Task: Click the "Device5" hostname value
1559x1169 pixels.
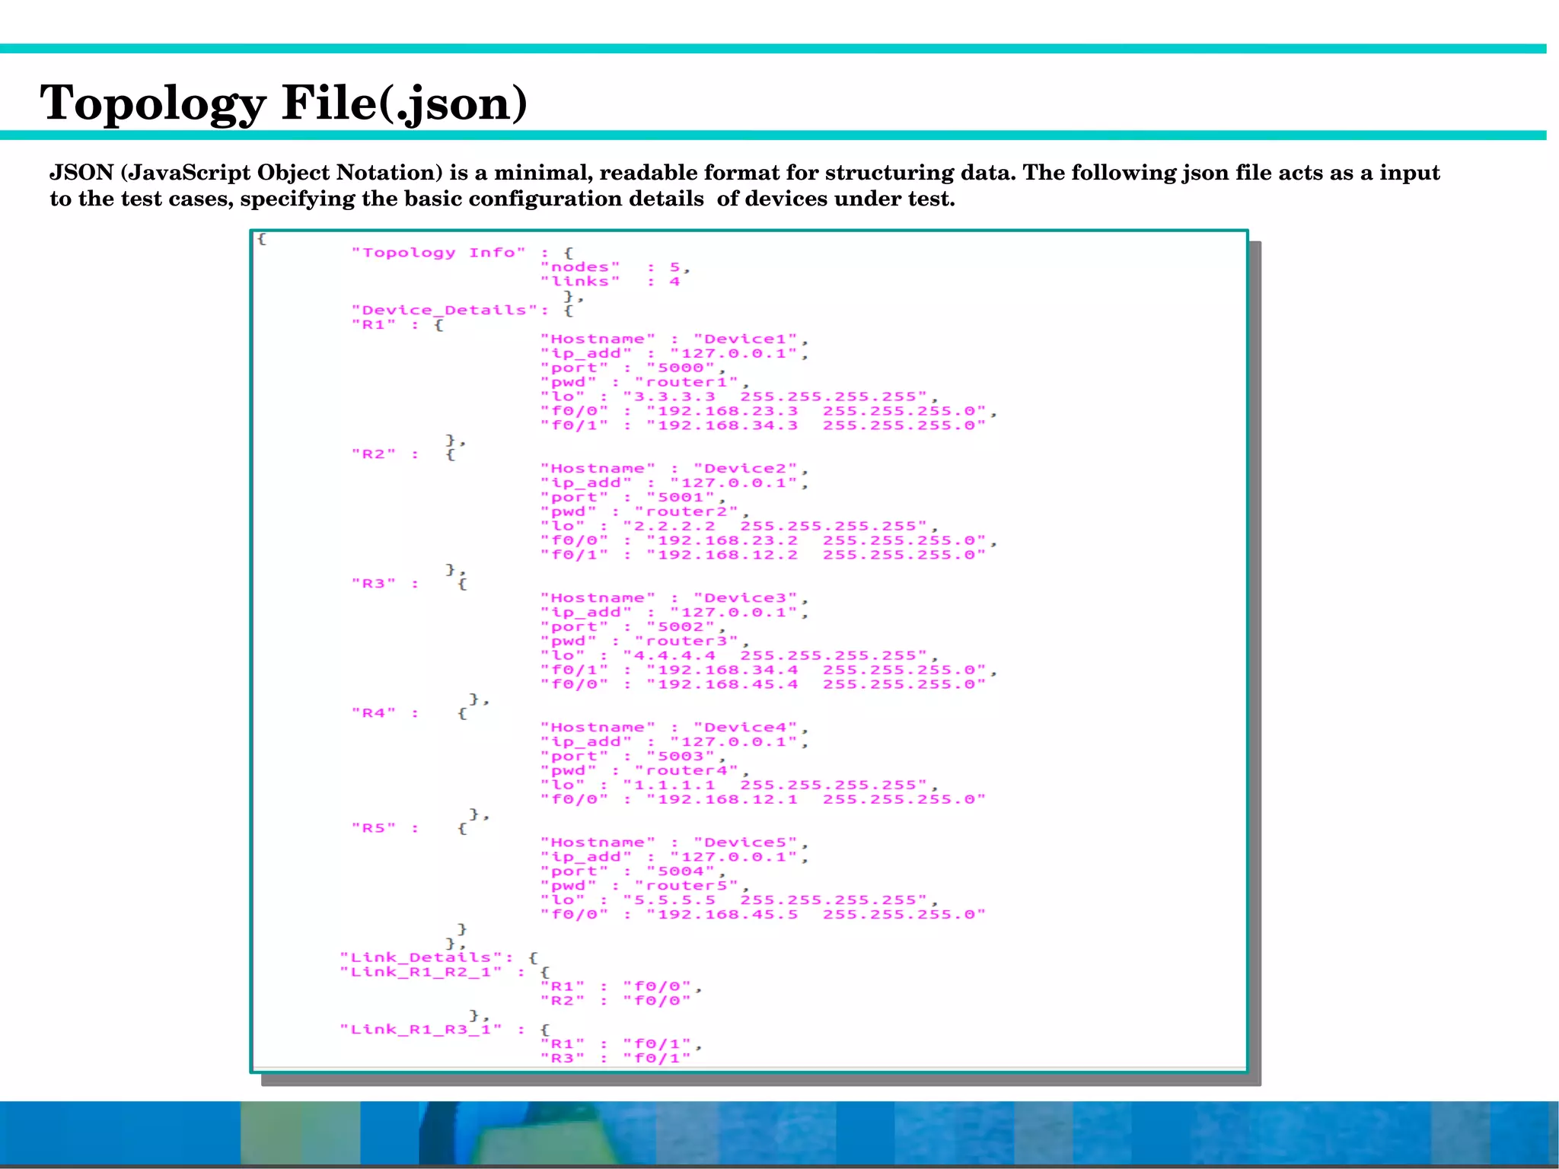Action: [744, 843]
